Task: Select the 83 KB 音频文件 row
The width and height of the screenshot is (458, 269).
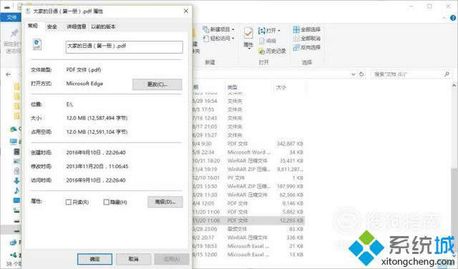Action: [x=248, y=229]
